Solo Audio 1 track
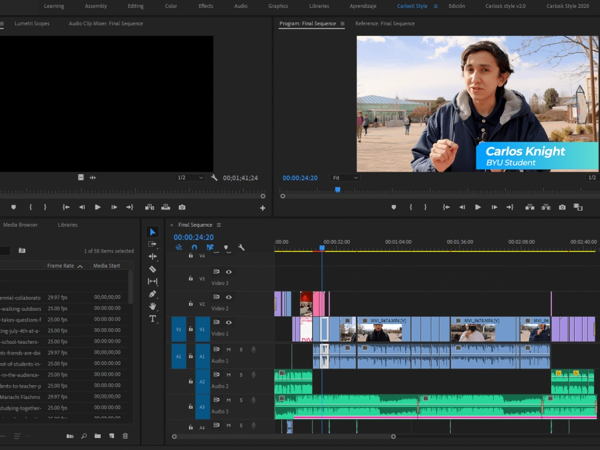The image size is (600, 450). click(x=241, y=349)
